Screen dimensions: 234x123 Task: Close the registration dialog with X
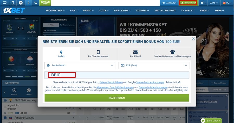tap(193, 39)
